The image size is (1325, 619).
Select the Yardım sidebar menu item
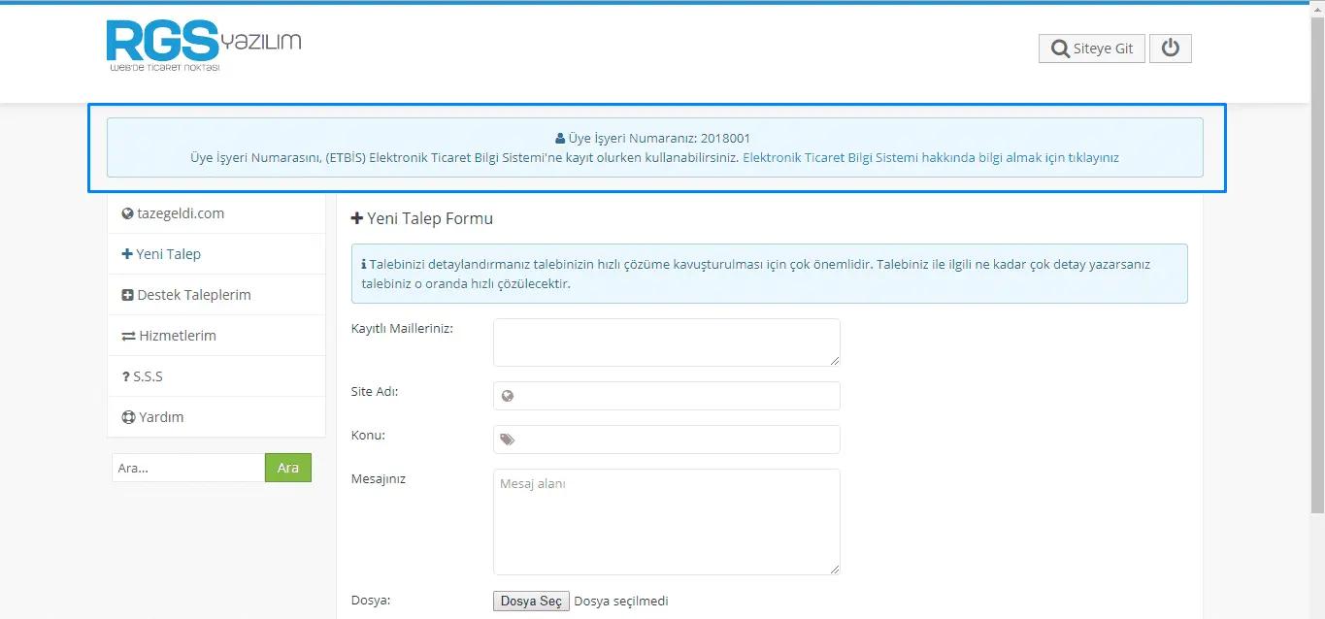coord(161,417)
